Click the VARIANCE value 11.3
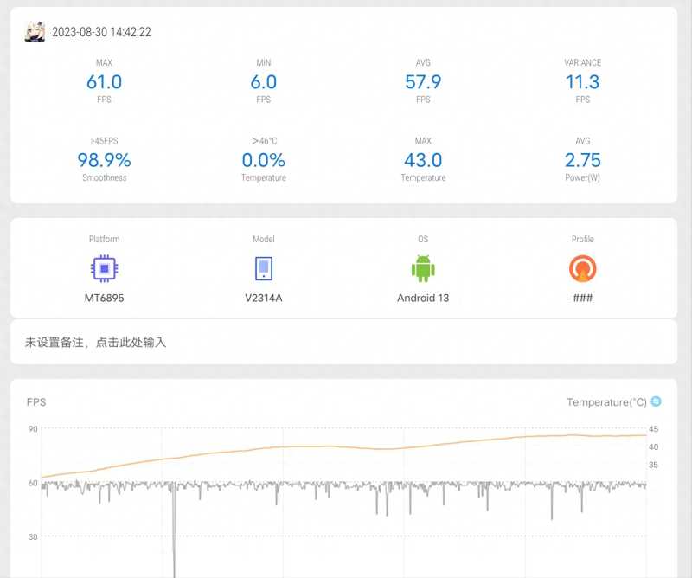 click(582, 82)
